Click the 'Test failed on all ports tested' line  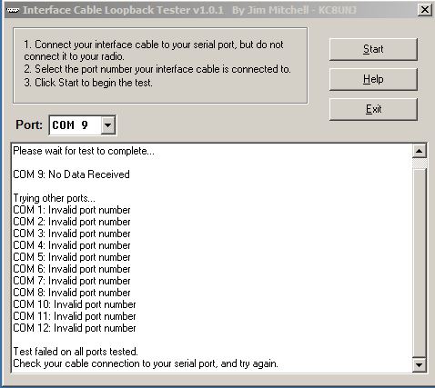click(76, 352)
